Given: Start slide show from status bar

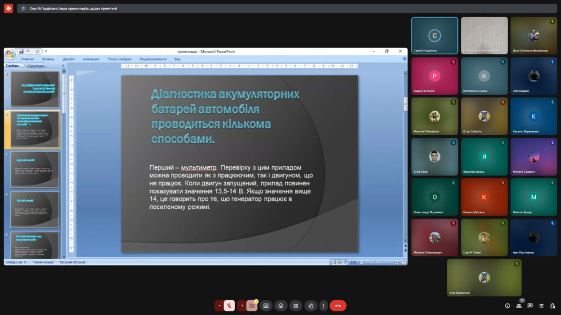Looking at the screenshot, I should point(345,262).
